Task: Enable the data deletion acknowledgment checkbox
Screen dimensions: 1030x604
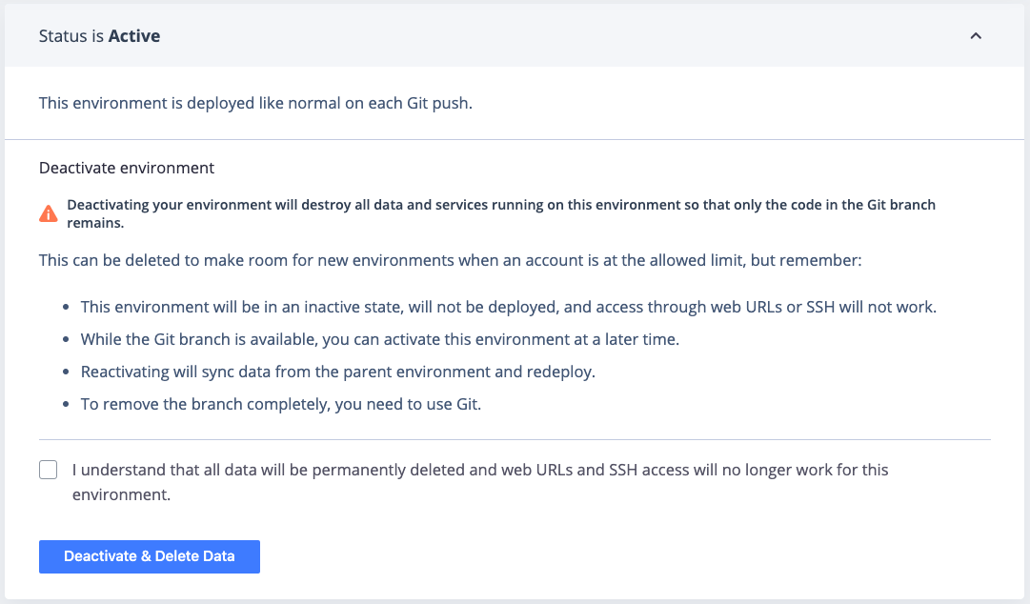Action: click(48, 469)
